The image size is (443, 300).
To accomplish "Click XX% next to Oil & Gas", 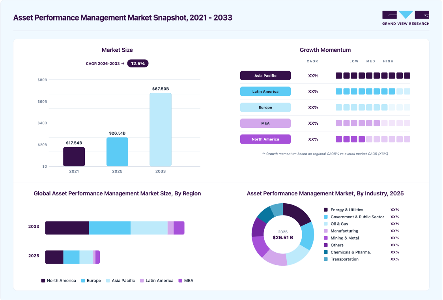I will (395, 224).
